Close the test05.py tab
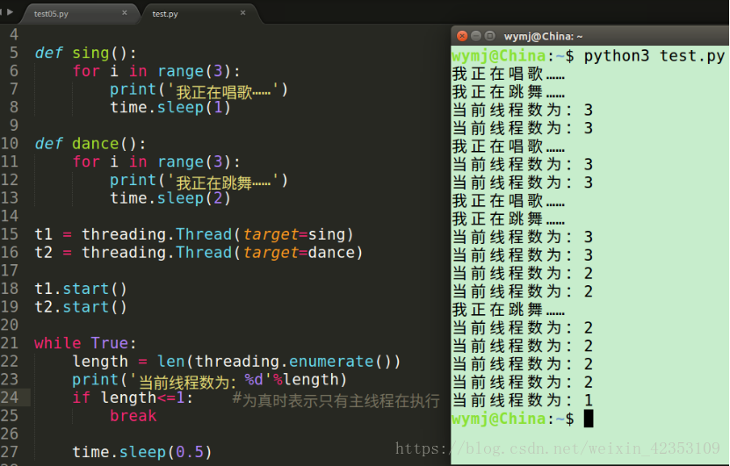The width and height of the screenshot is (730, 466). click(125, 13)
